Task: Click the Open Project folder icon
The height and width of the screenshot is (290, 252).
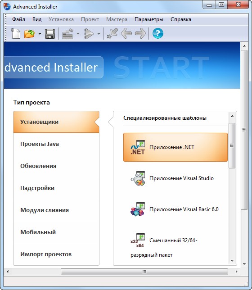Action: pos(29,34)
